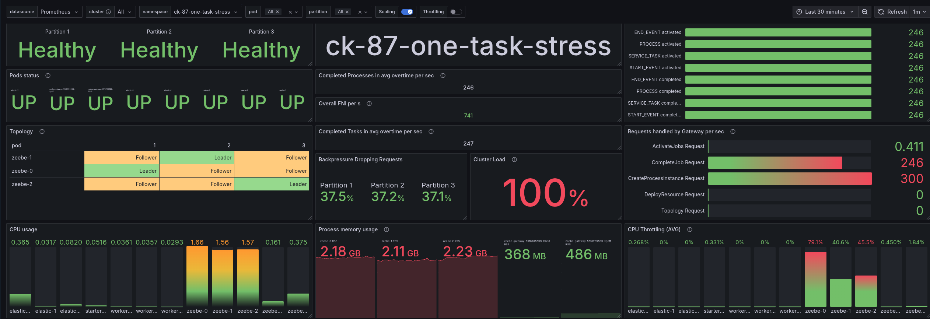Click the Refresh dashboard button
The width and height of the screenshot is (930, 319).
click(892, 12)
